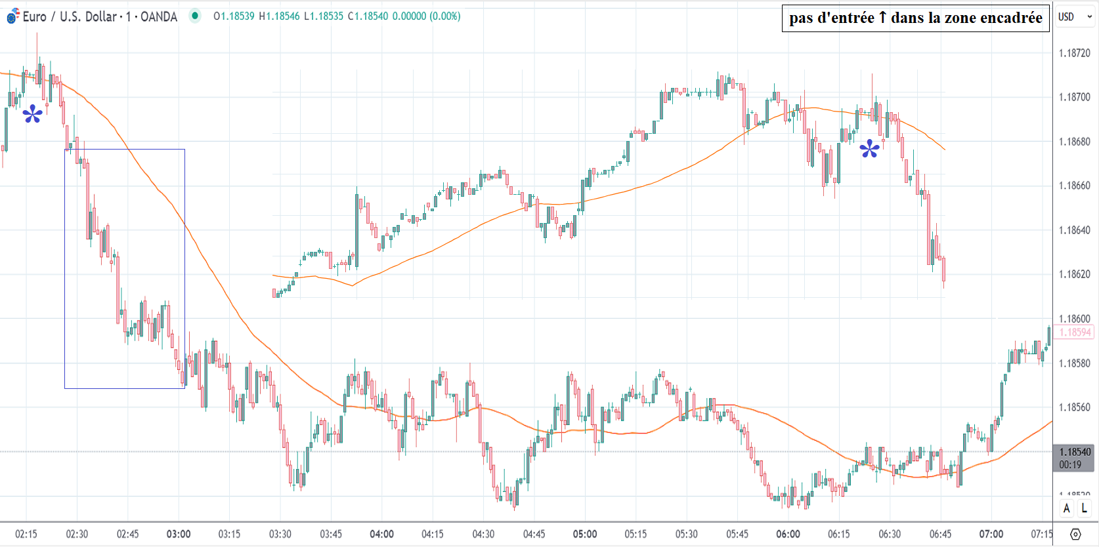Click the open value O1.18539
1099x547 pixels.
234,16
